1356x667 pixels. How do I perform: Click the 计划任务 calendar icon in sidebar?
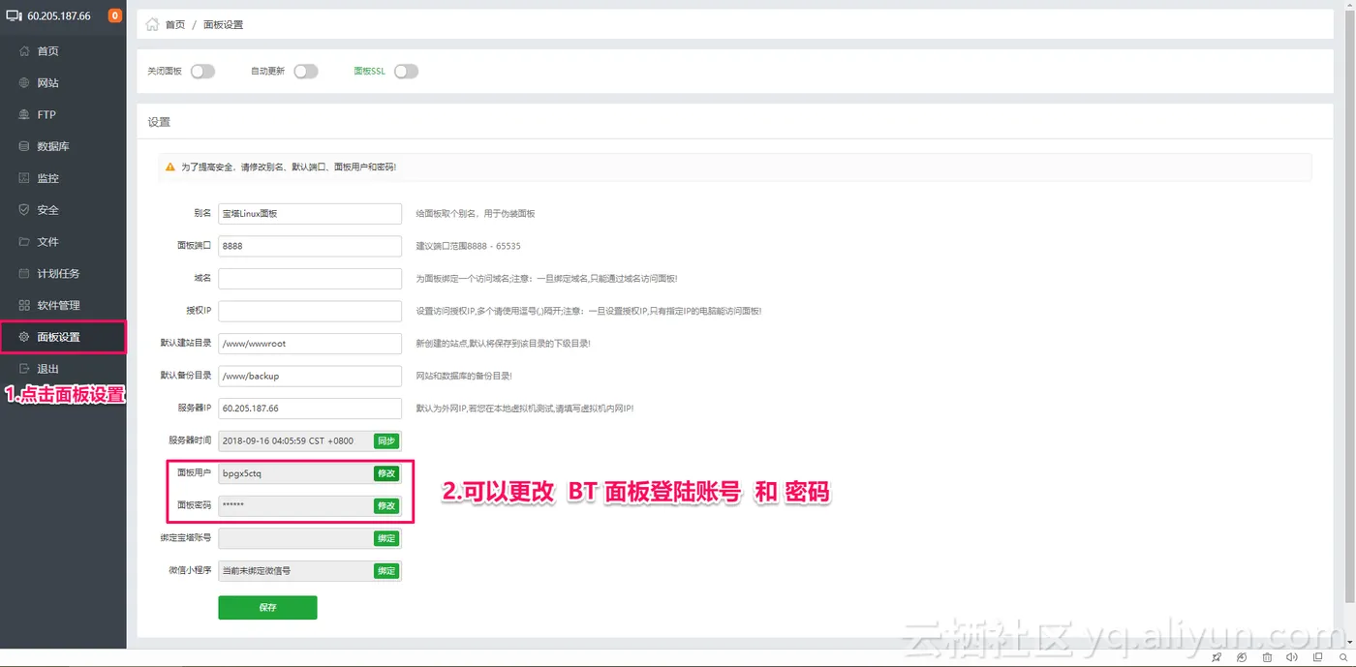[24, 274]
